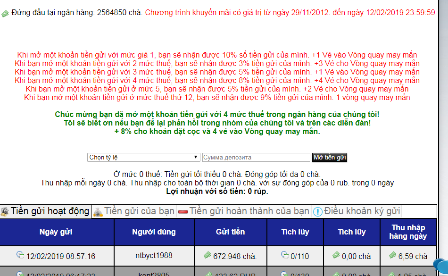Click money icon beside 0,00 chà
The width and height of the screenshot is (448, 276).
(336, 255)
